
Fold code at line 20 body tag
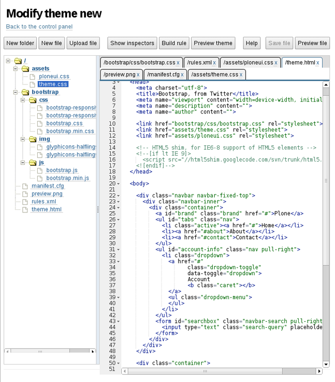118,184
